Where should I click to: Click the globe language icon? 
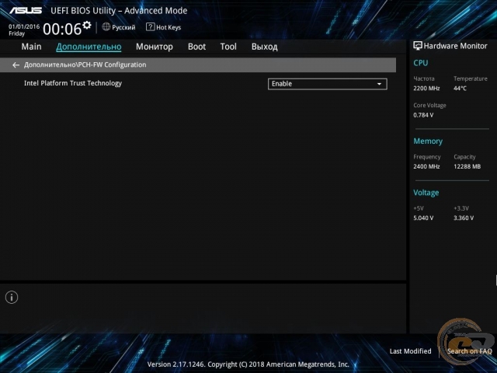[106, 27]
